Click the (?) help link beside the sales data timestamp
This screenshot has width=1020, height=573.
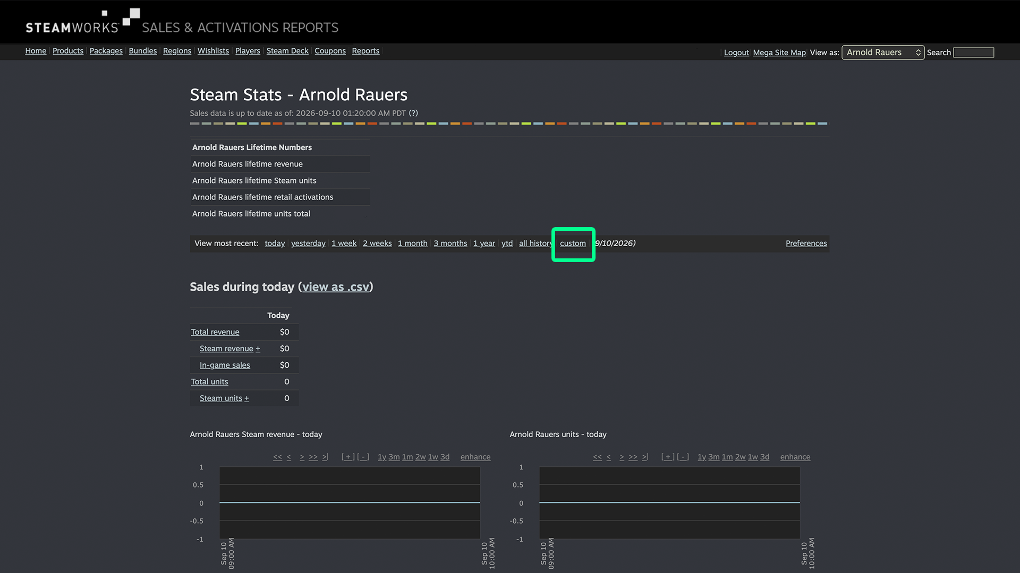click(x=413, y=113)
